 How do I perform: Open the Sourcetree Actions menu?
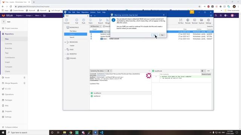click(x=93, y=12)
